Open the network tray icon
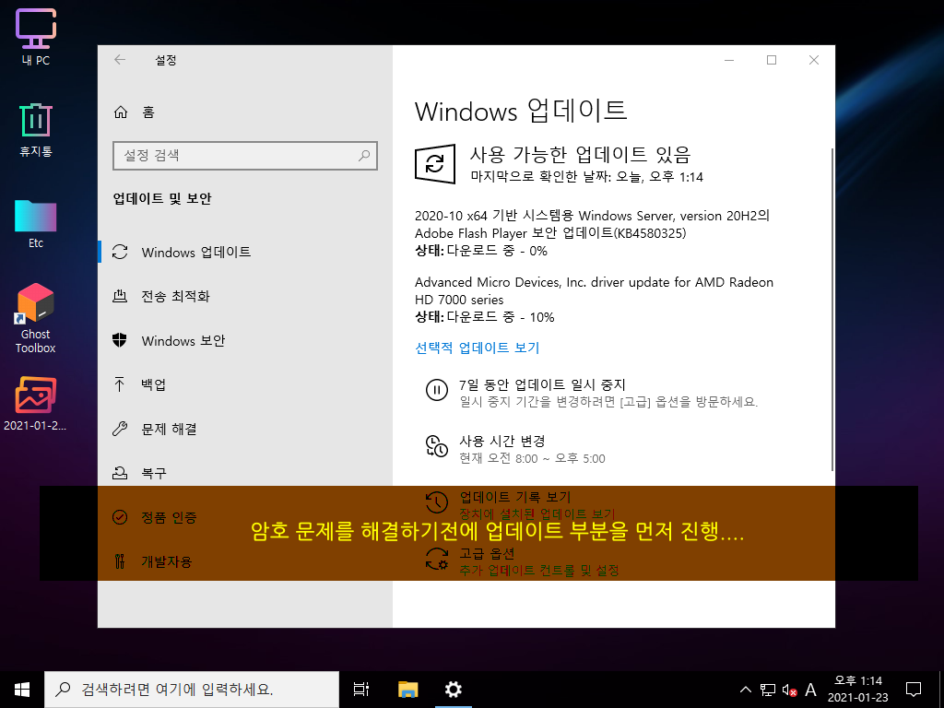Viewport: 944px width, 708px height. coord(768,690)
